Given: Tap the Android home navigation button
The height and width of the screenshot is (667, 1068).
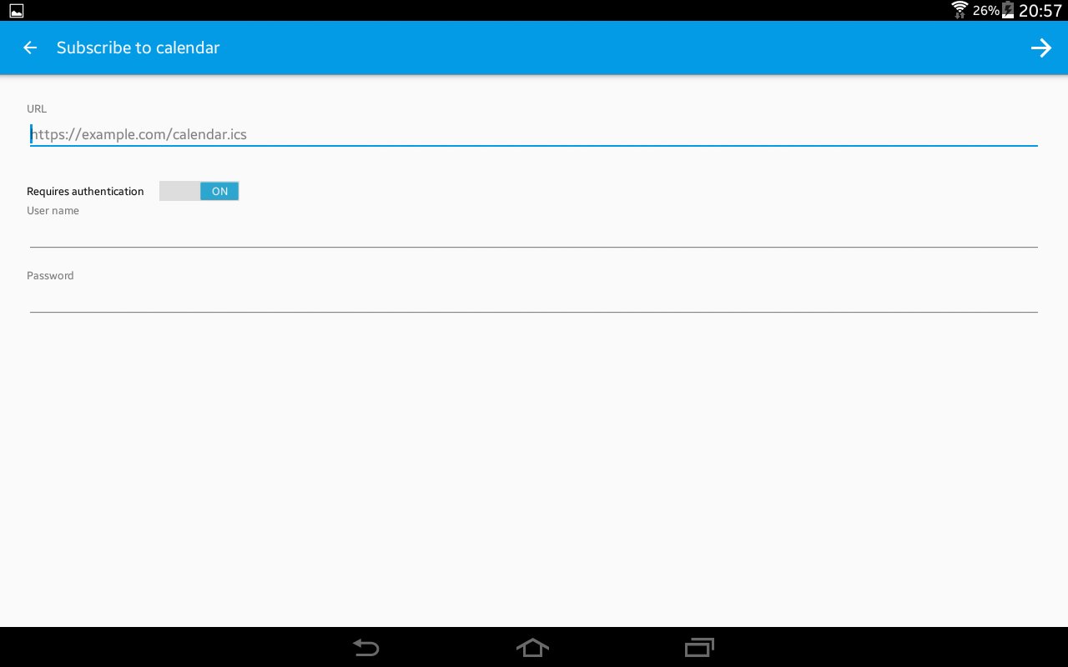Looking at the screenshot, I should click(532, 647).
